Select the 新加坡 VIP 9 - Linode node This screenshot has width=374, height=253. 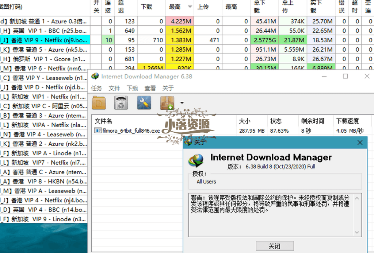point(44,219)
